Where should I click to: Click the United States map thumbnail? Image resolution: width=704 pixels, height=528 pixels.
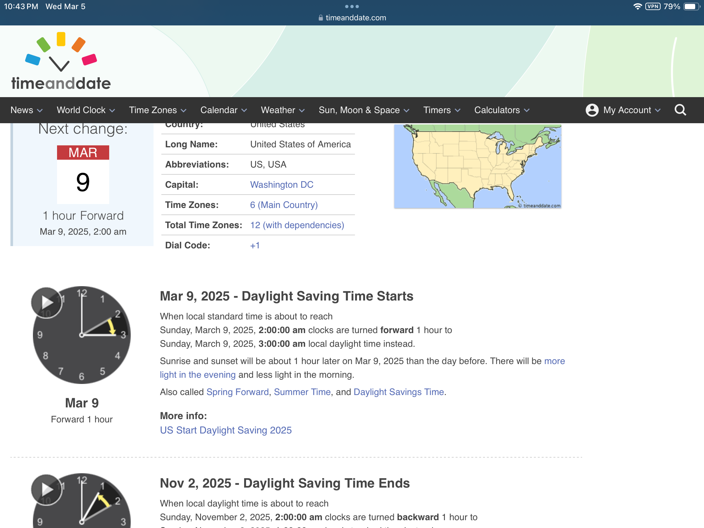tap(477, 166)
